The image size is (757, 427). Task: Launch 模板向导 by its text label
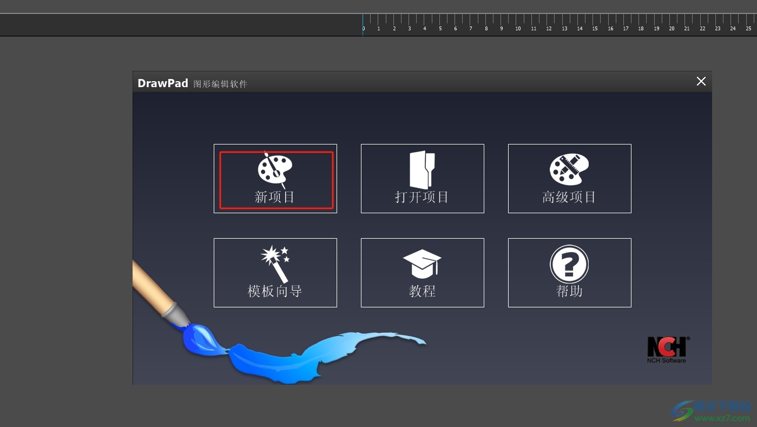coord(275,291)
